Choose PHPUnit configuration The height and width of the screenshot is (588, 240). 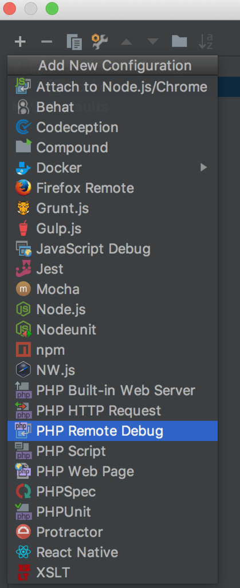[x=112, y=512]
